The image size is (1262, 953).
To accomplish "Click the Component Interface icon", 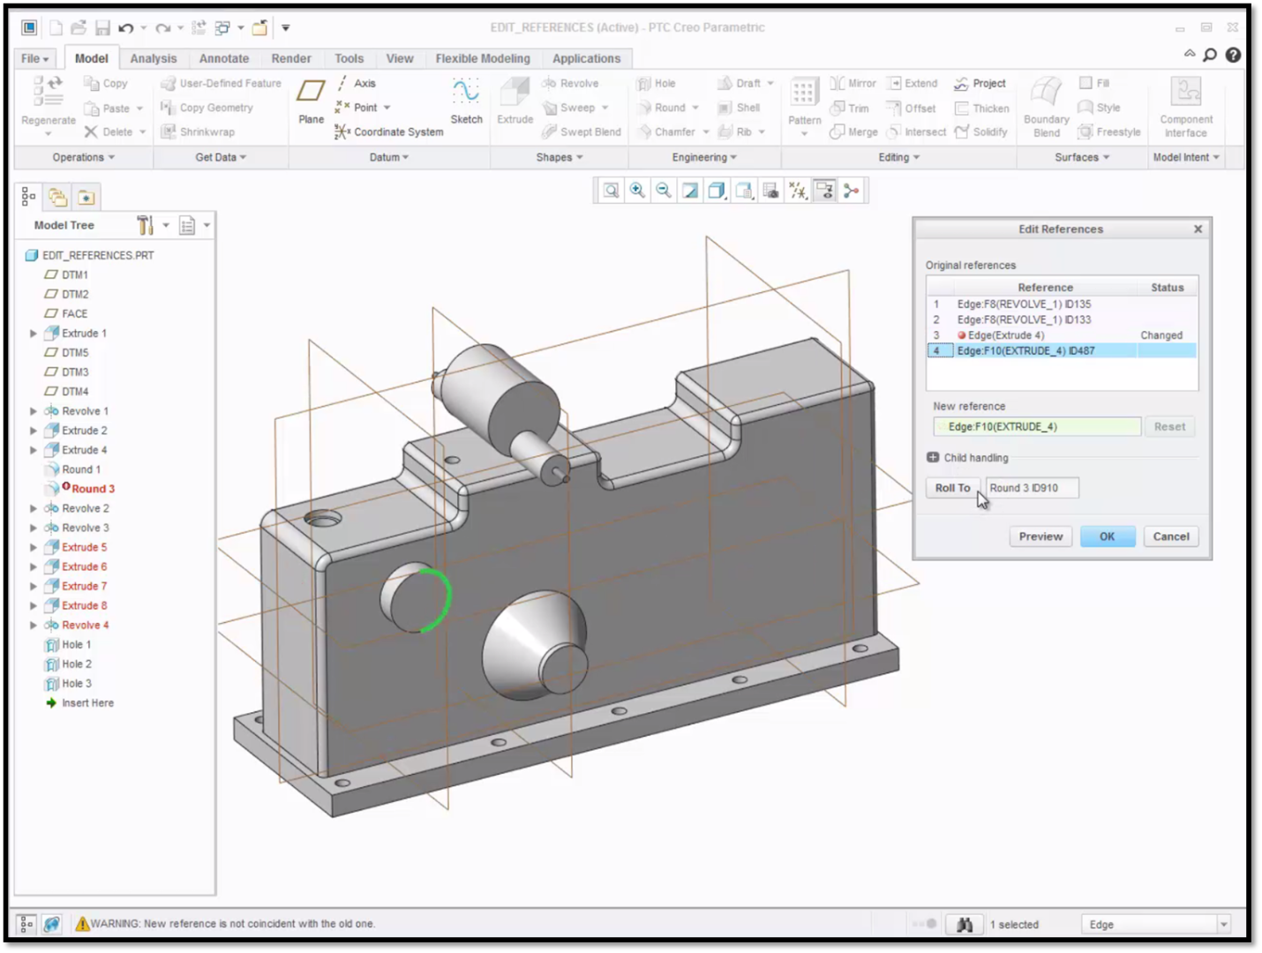I will (1186, 91).
